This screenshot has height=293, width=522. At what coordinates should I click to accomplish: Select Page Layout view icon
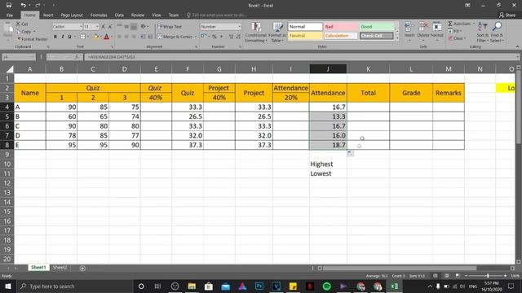click(447, 276)
